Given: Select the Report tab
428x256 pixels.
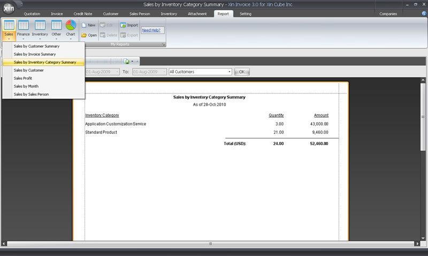Looking at the screenshot, I should [x=223, y=14].
